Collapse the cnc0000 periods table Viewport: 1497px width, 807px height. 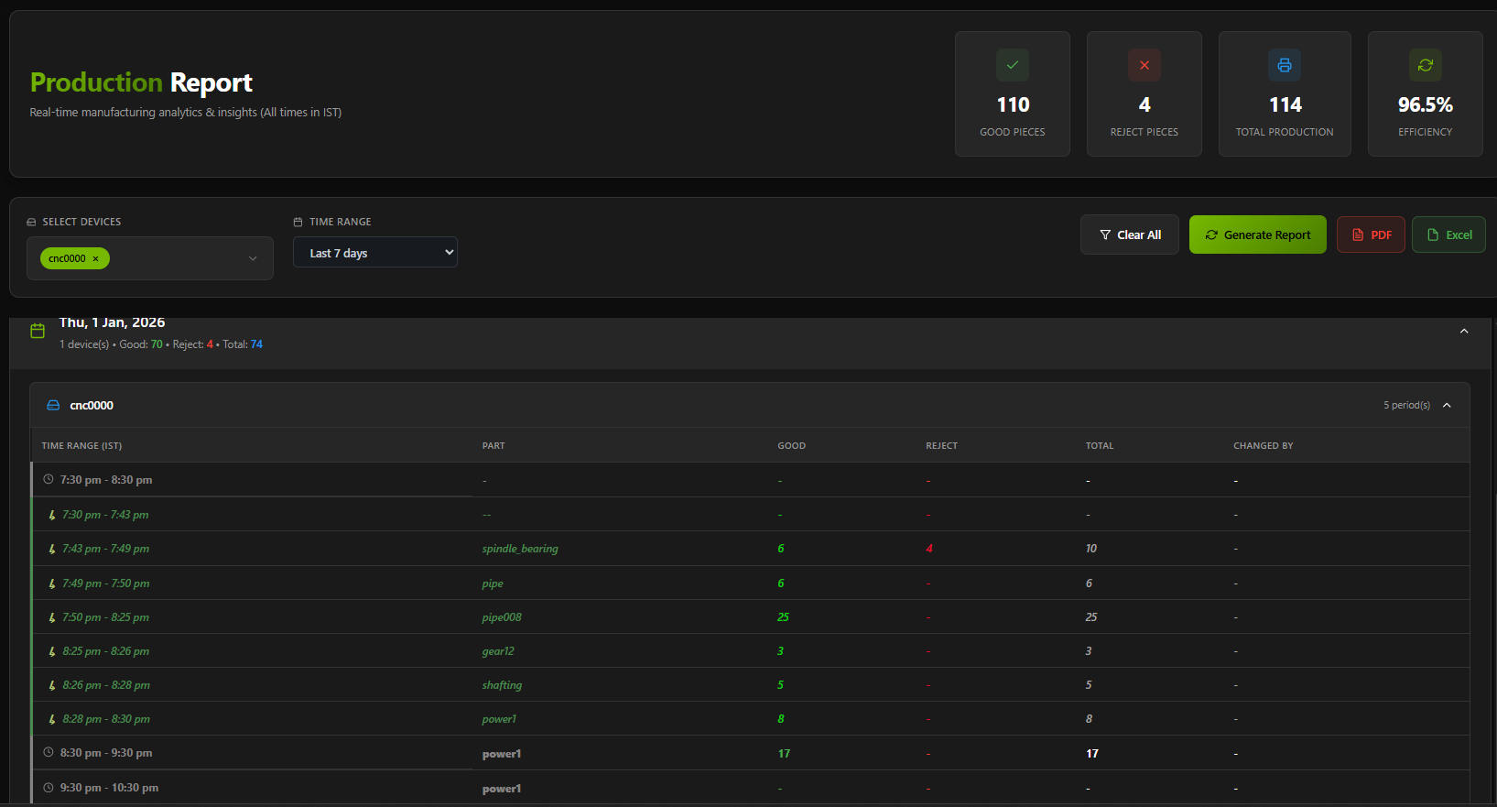pyautogui.click(x=1447, y=405)
